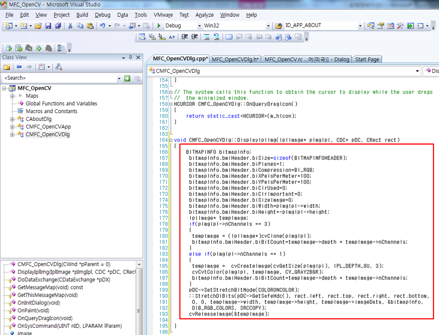Open the Start Page tab

click(x=367, y=60)
